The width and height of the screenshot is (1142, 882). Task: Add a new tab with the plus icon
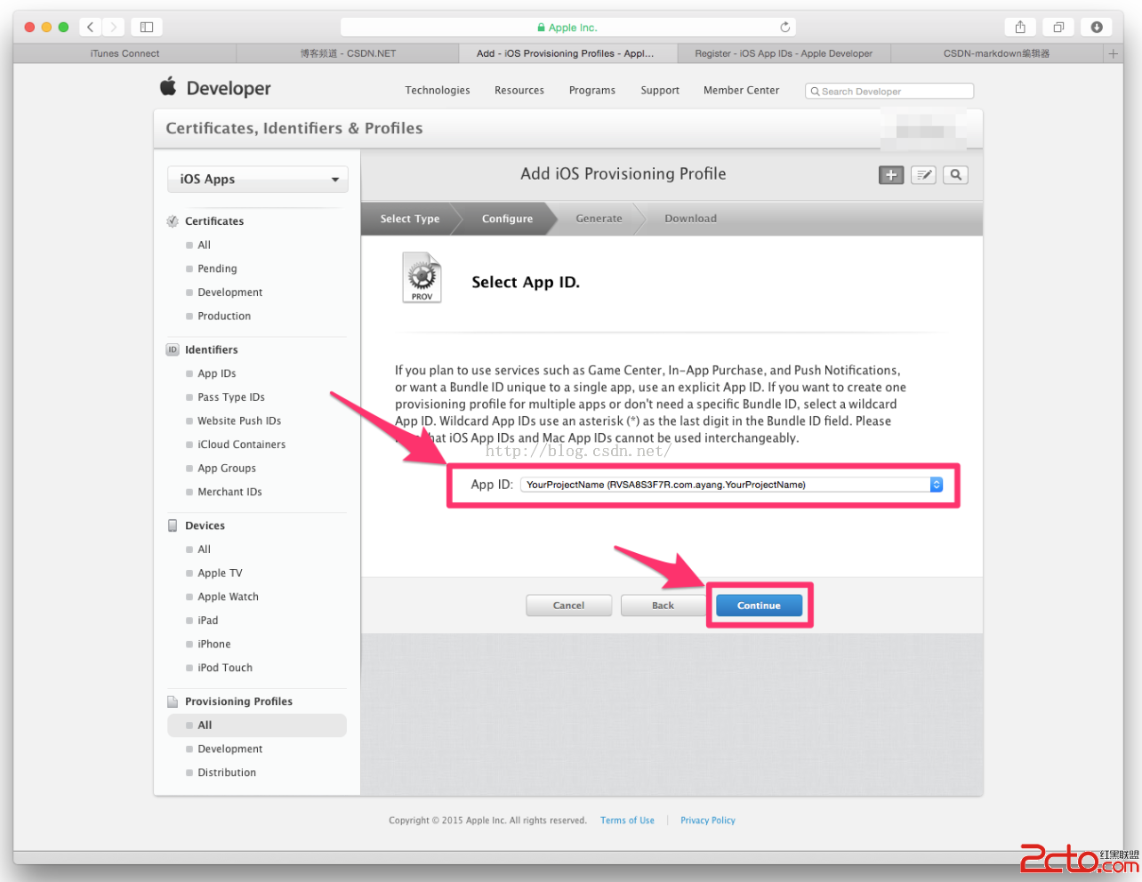click(x=1113, y=53)
